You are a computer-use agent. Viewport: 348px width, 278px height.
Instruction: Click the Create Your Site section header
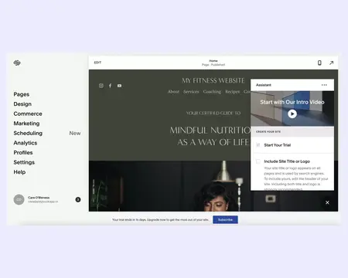click(268, 131)
